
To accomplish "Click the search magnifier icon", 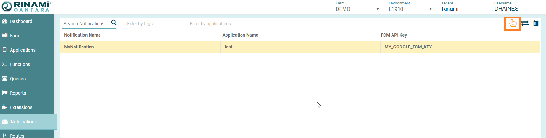I will (x=114, y=23).
